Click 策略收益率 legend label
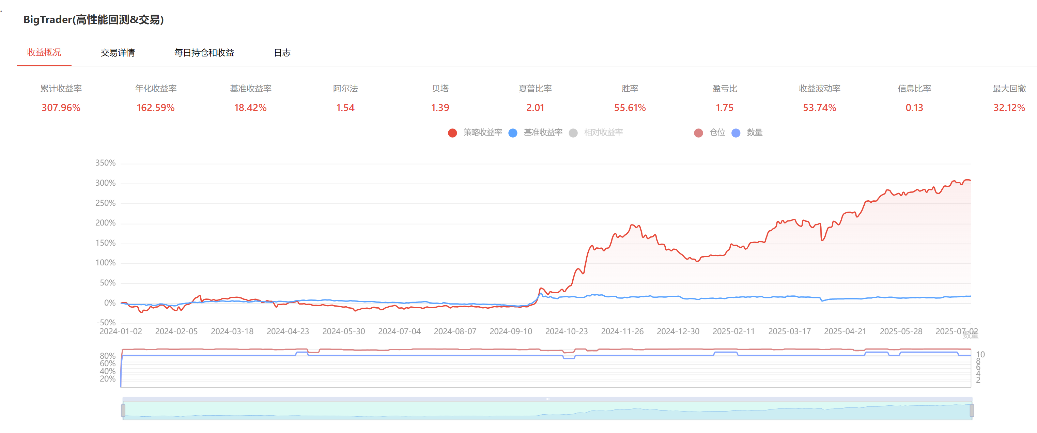1037x433 pixels. (x=483, y=133)
